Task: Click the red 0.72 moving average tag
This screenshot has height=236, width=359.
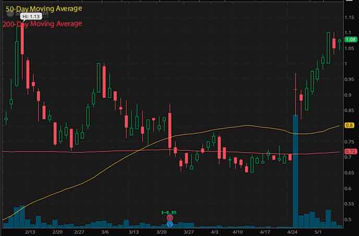Action: (x=351, y=151)
